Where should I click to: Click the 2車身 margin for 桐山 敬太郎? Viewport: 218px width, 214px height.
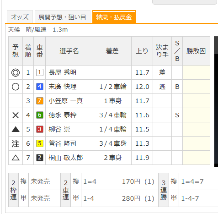pos(113,158)
